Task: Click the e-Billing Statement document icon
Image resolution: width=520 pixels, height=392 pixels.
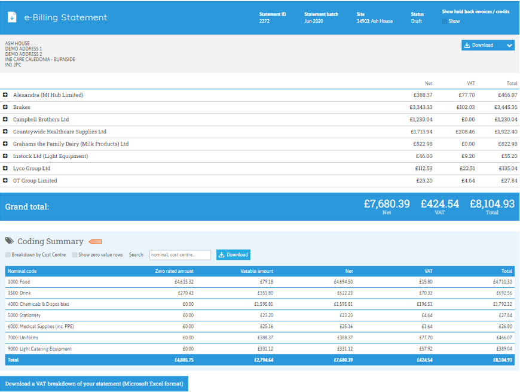Action: pyautogui.click(x=12, y=17)
